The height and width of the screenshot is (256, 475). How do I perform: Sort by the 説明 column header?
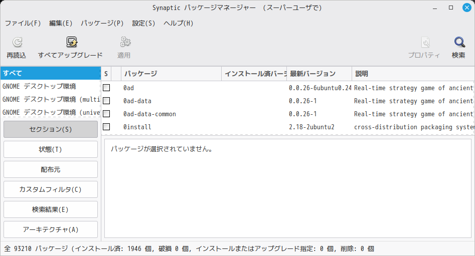(413, 74)
